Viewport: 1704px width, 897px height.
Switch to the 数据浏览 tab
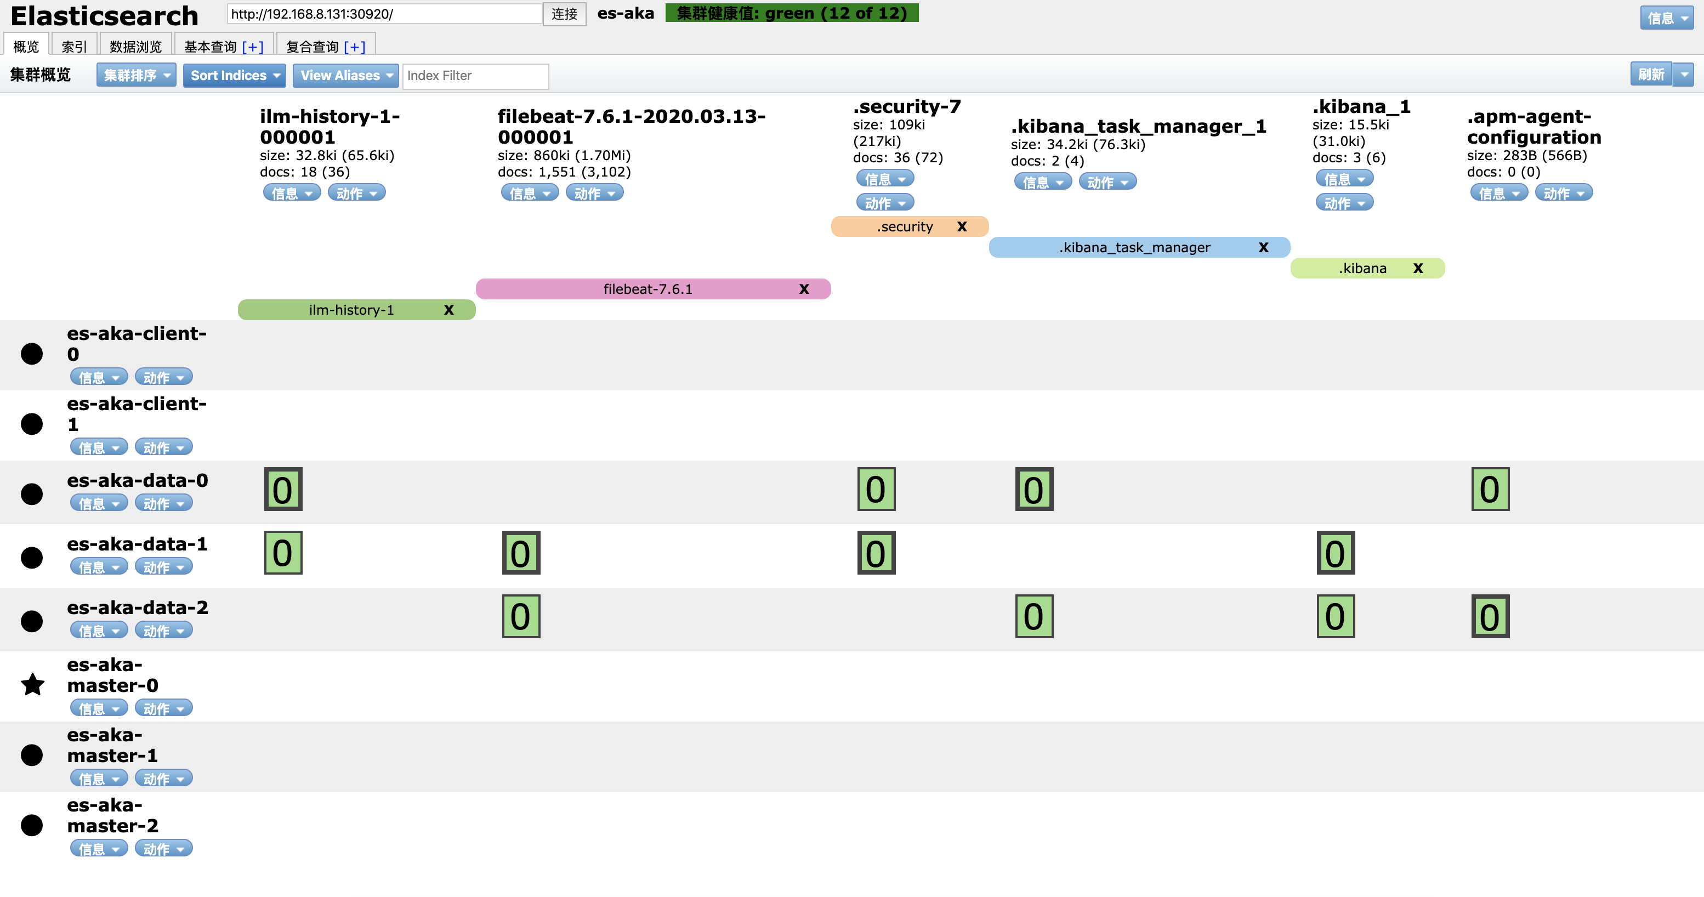click(135, 46)
